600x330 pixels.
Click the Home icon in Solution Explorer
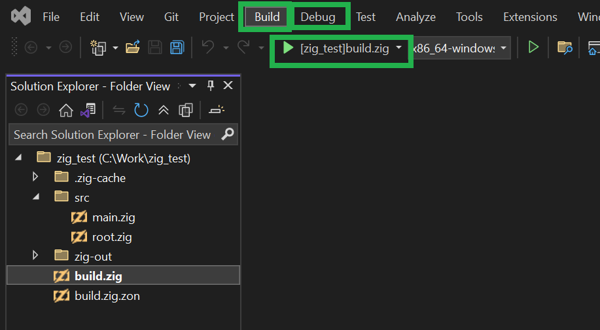pyautogui.click(x=66, y=110)
